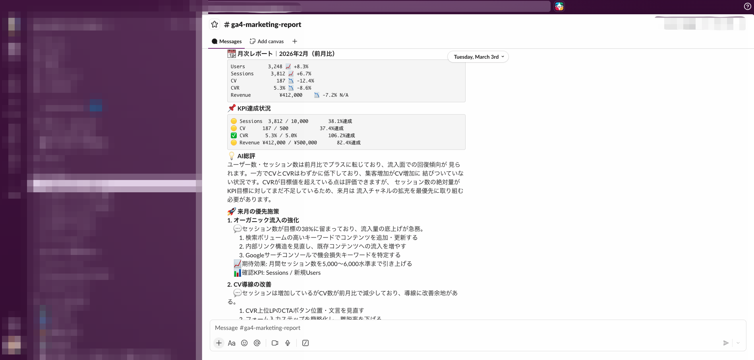Expand the send options chevron
The height and width of the screenshot is (360, 754).
(x=738, y=343)
